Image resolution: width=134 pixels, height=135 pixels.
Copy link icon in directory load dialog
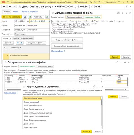click(x=94, y=86)
